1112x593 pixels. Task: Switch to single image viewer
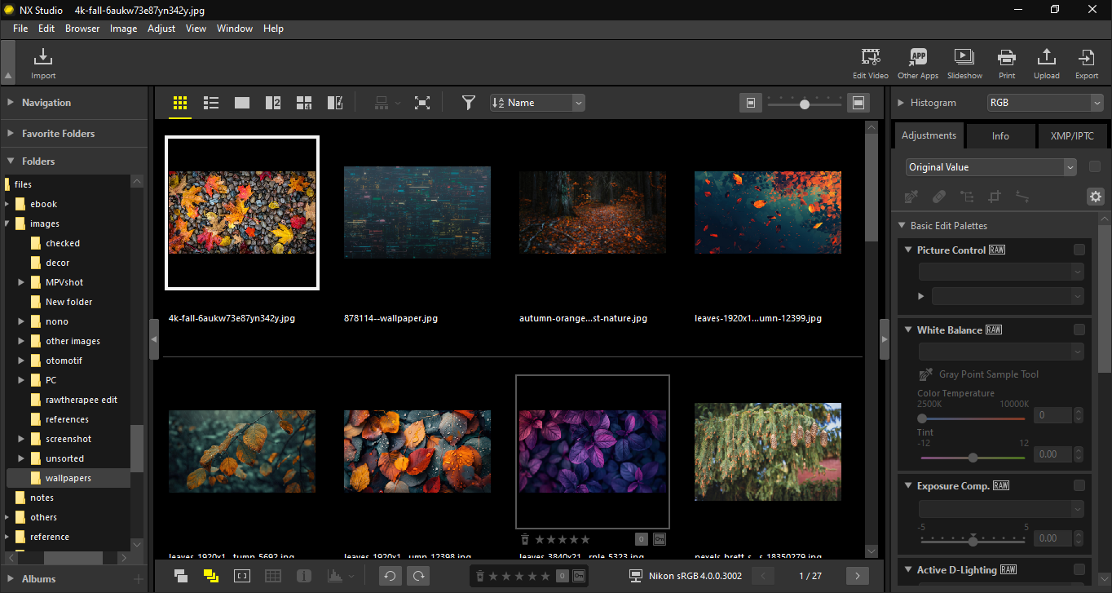click(x=242, y=103)
